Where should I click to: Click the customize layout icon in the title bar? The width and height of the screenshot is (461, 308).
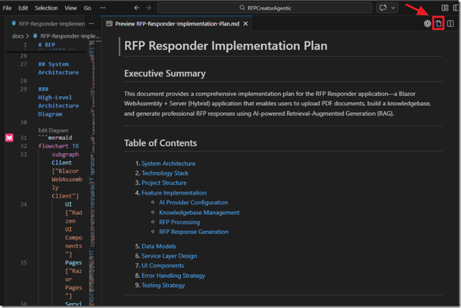click(x=445, y=8)
